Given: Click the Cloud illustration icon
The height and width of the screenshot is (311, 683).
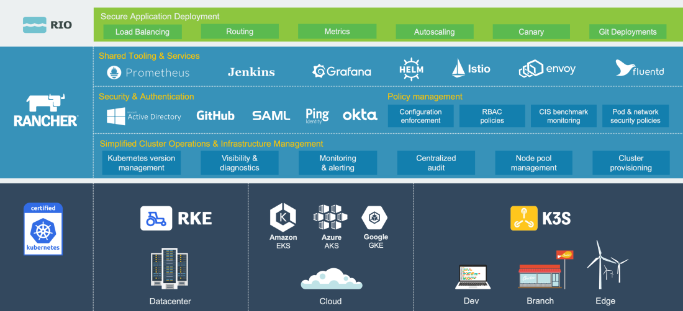Looking at the screenshot, I should click(331, 279).
